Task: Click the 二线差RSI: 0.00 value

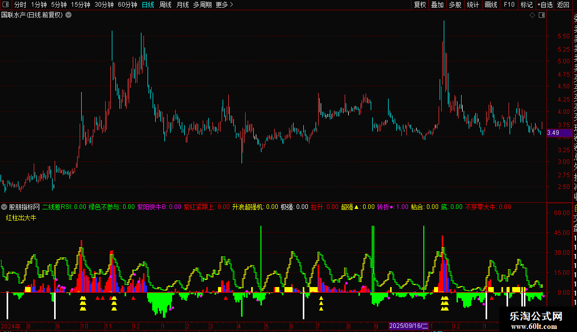Action: pos(64,207)
